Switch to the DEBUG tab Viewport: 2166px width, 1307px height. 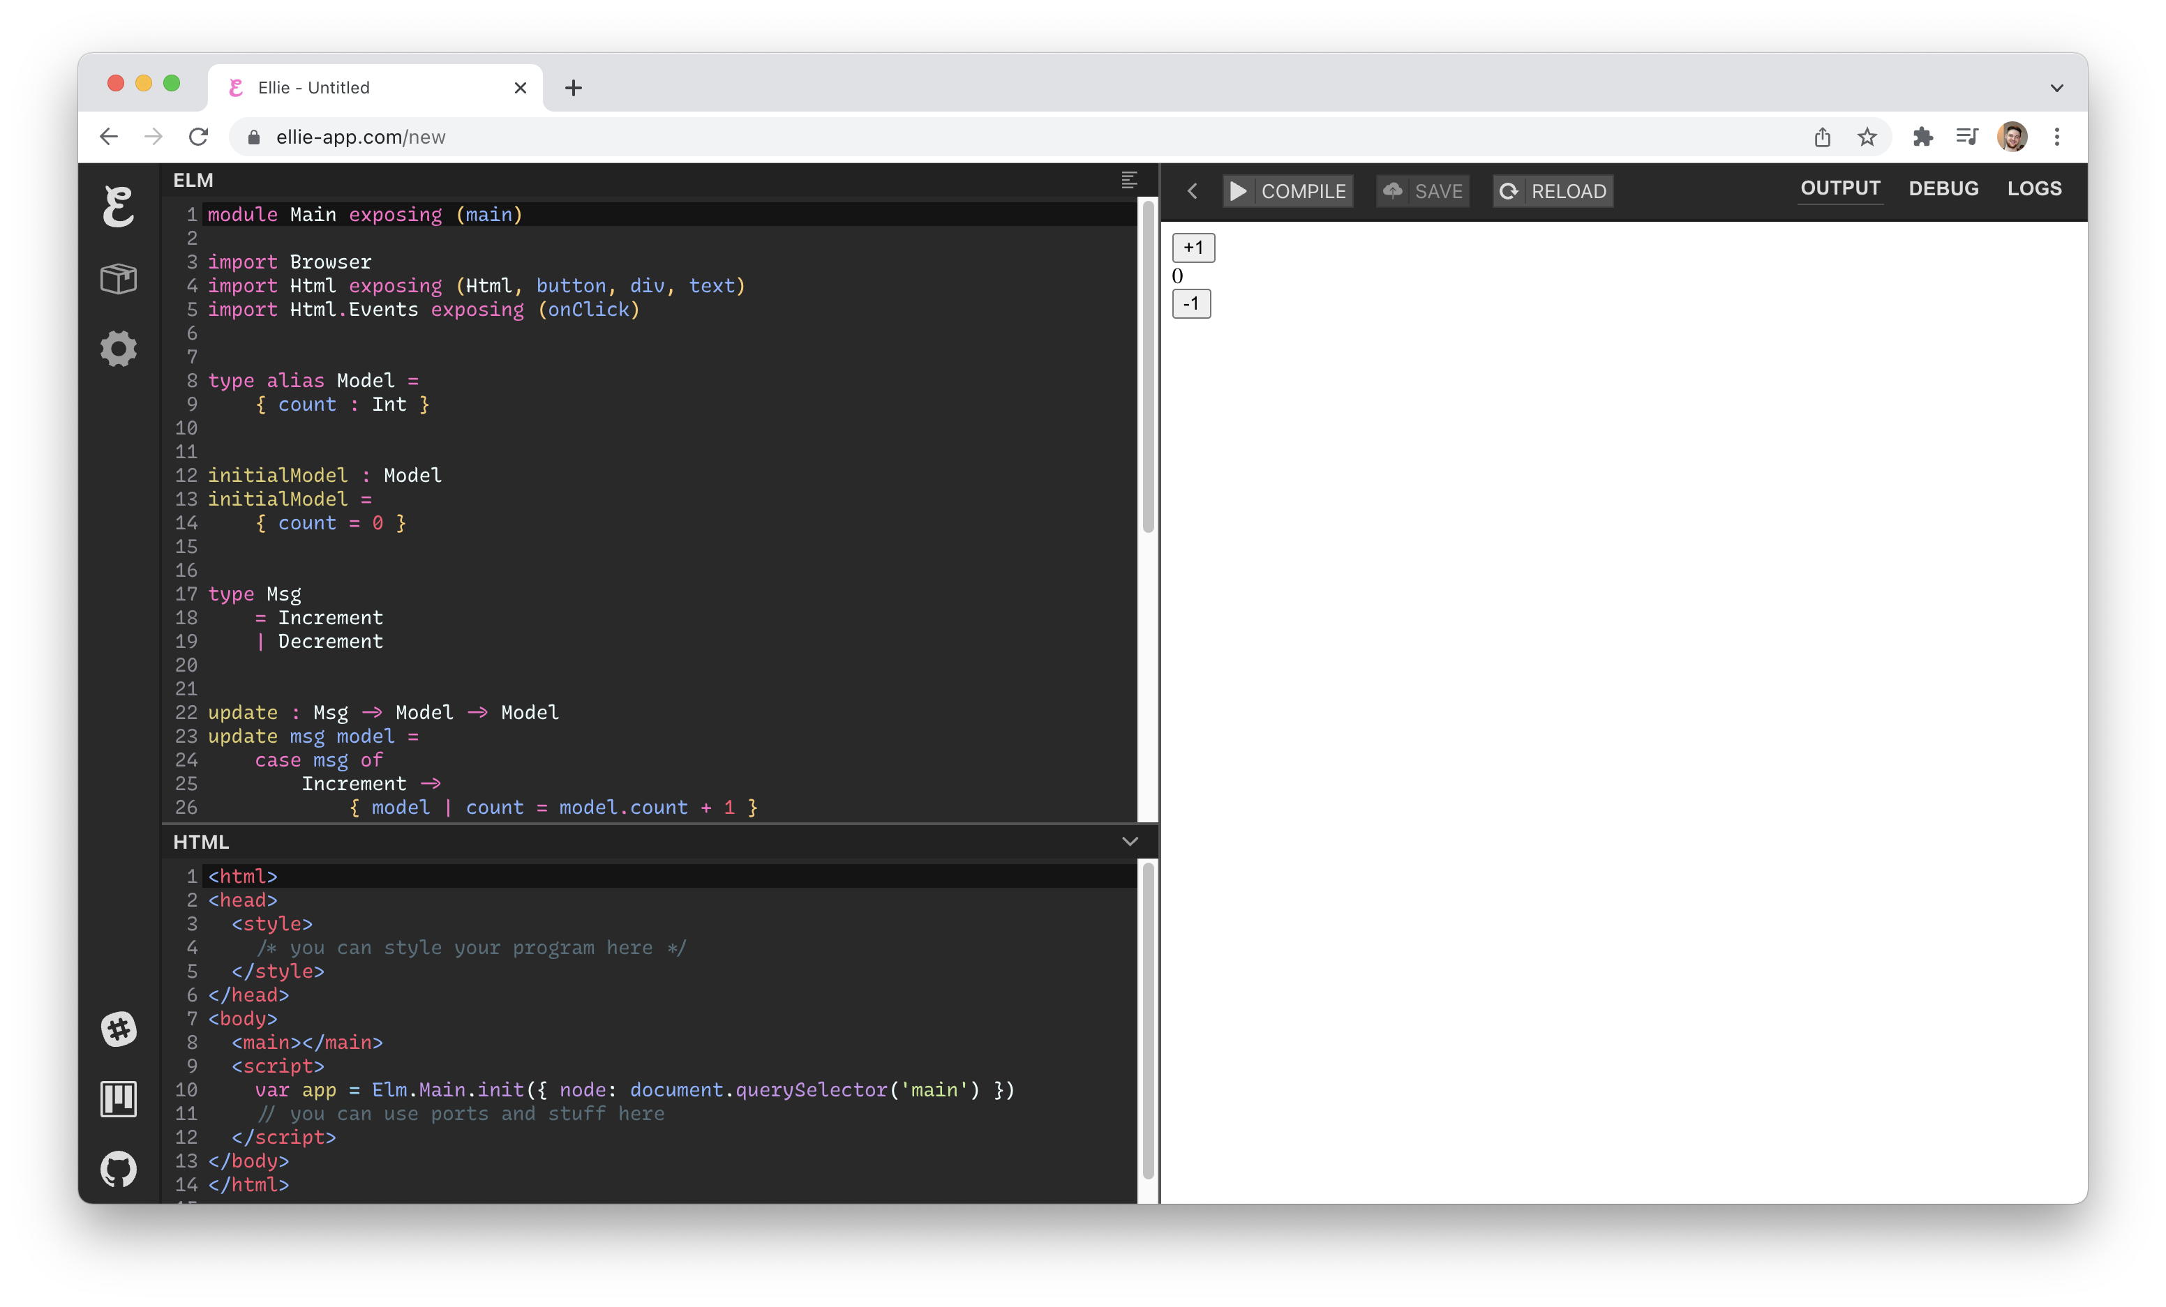coord(1943,188)
